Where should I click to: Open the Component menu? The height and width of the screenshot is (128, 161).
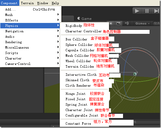(x=9, y=3)
